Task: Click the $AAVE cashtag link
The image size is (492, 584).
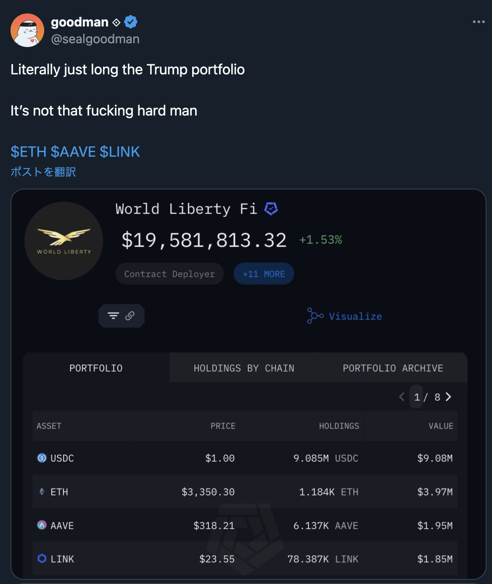Action: point(73,152)
